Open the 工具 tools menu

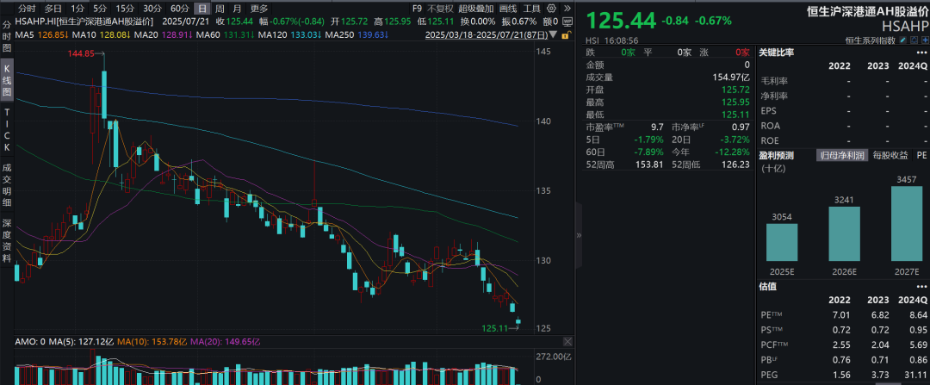pos(532,9)
